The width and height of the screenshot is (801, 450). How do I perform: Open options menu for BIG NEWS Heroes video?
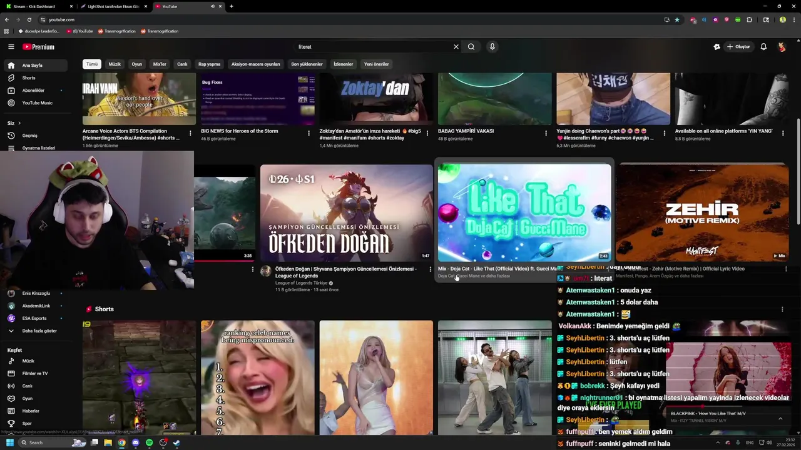(309, 133)
